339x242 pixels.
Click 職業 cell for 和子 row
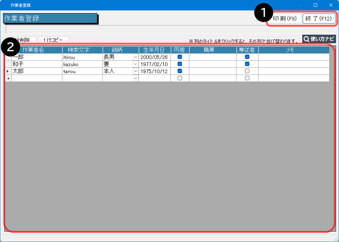(213, 64)
